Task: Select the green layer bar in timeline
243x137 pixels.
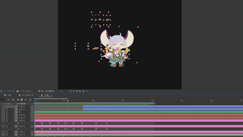Action: [139, 112]
